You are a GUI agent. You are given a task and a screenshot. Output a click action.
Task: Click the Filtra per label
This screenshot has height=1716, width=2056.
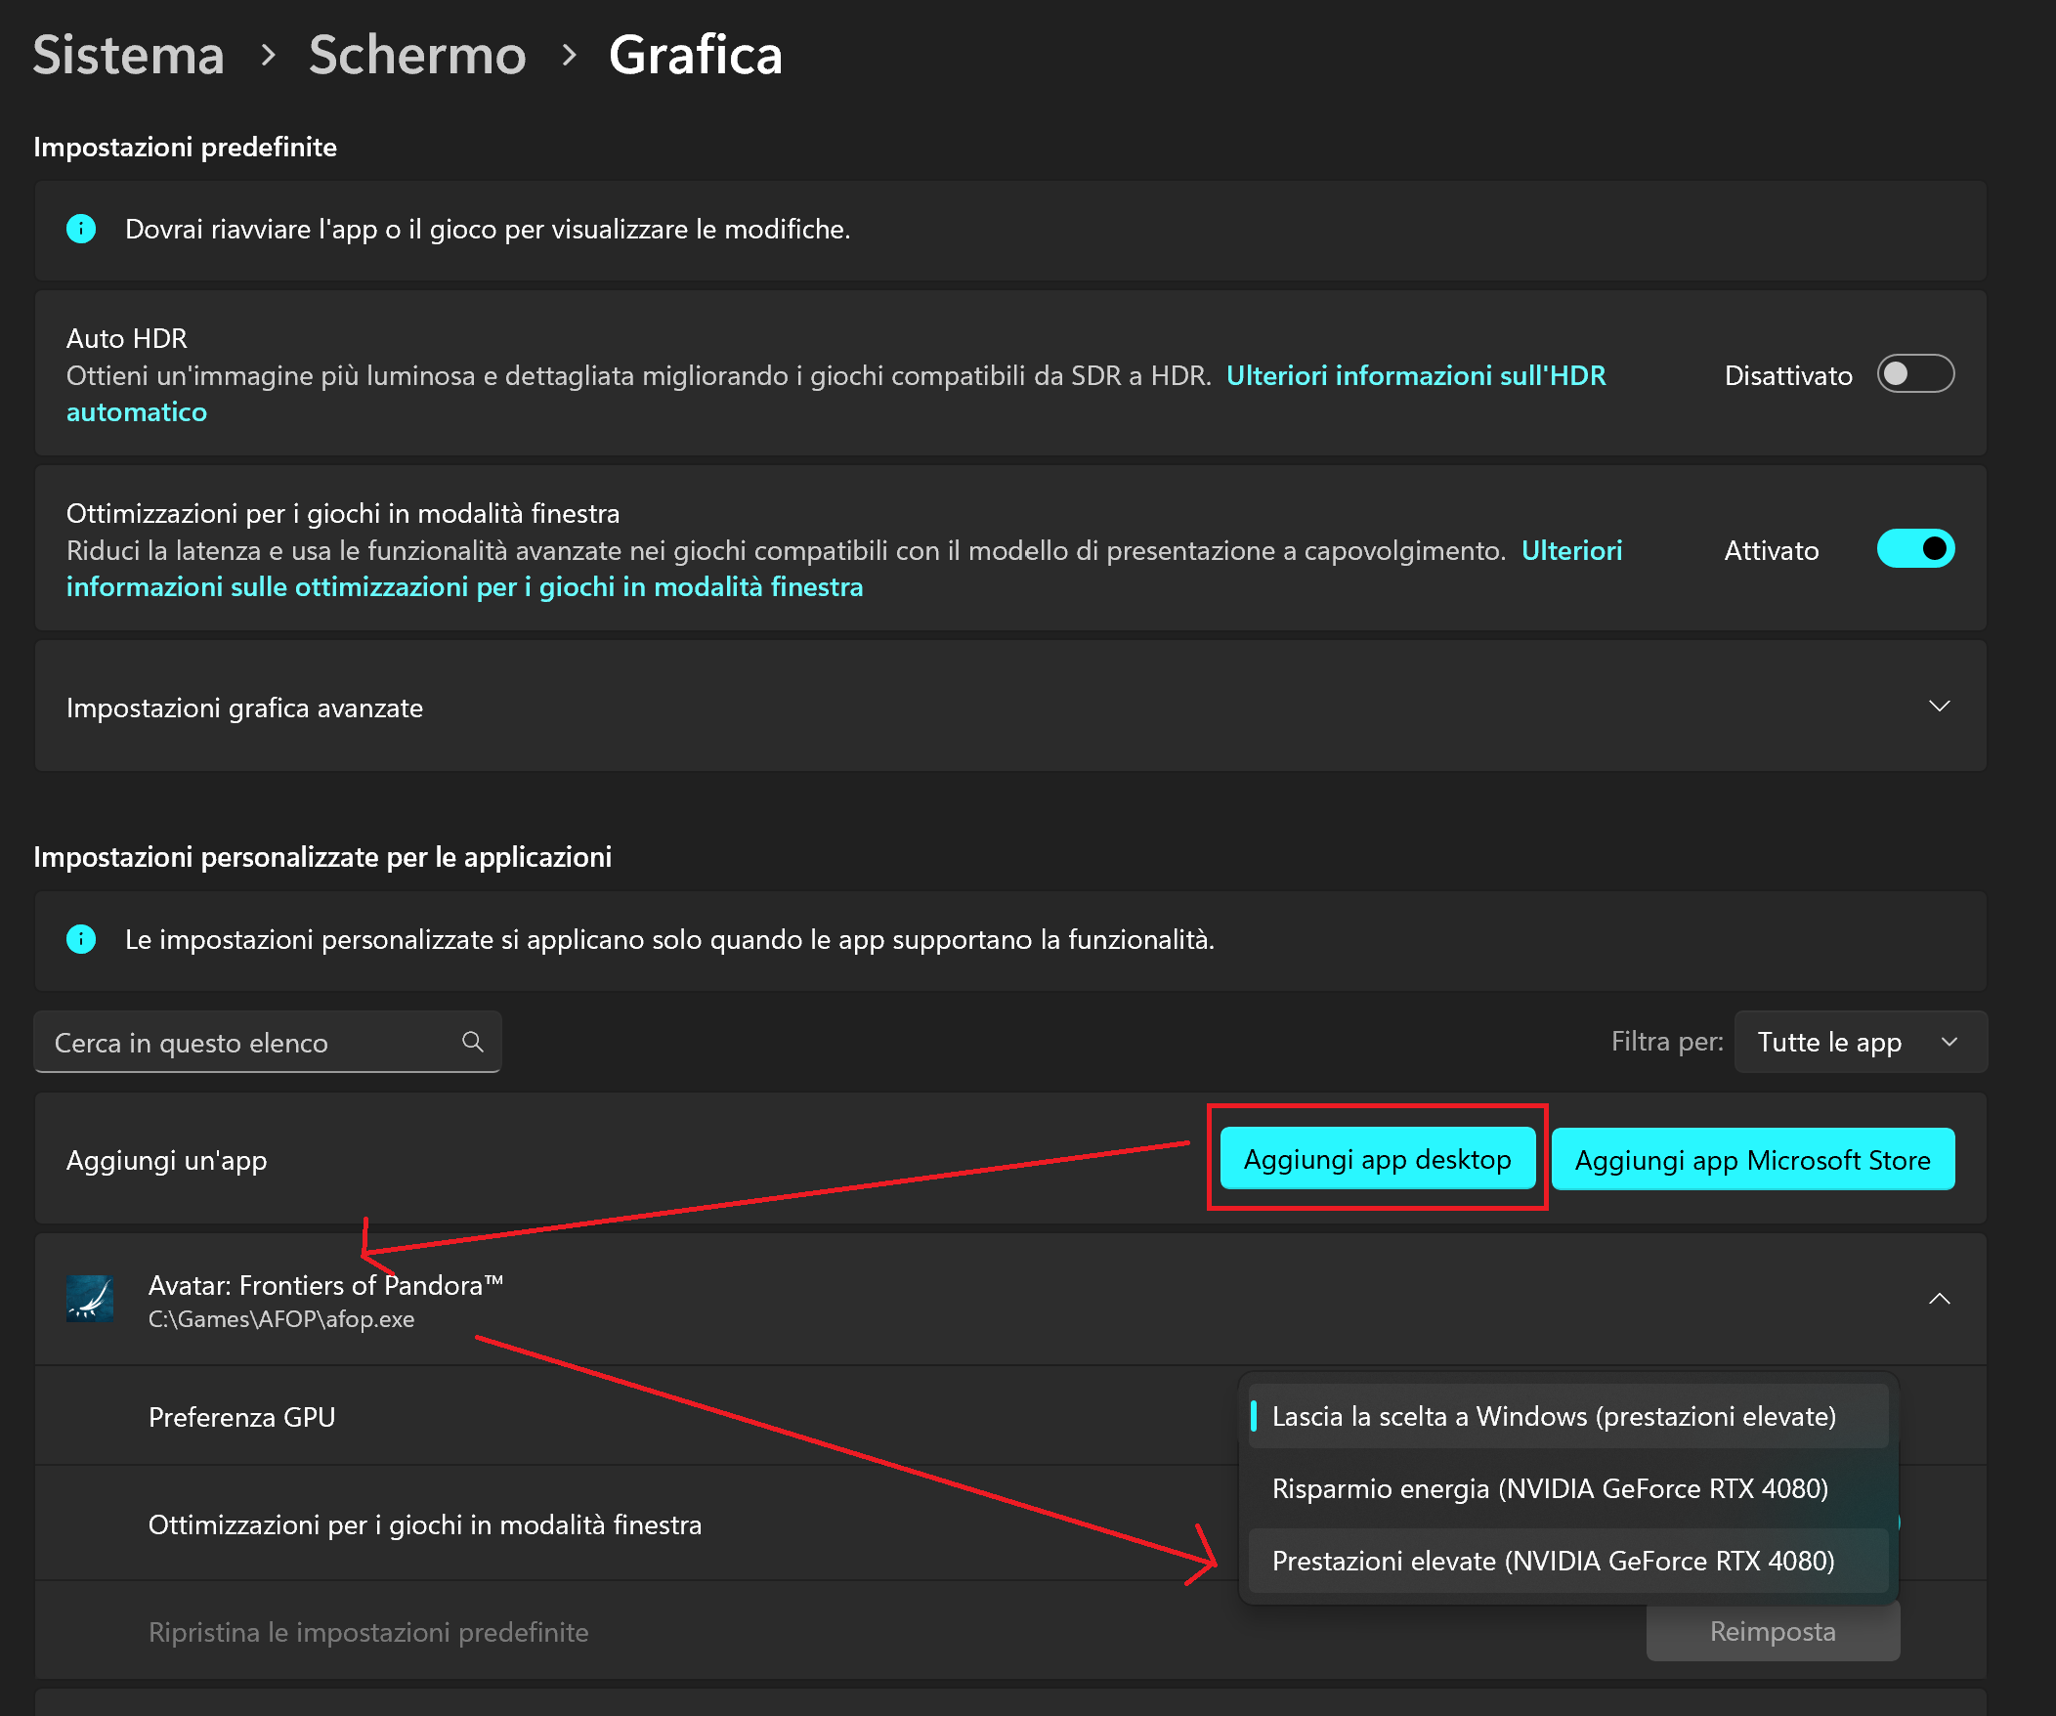point(1667,1042)
